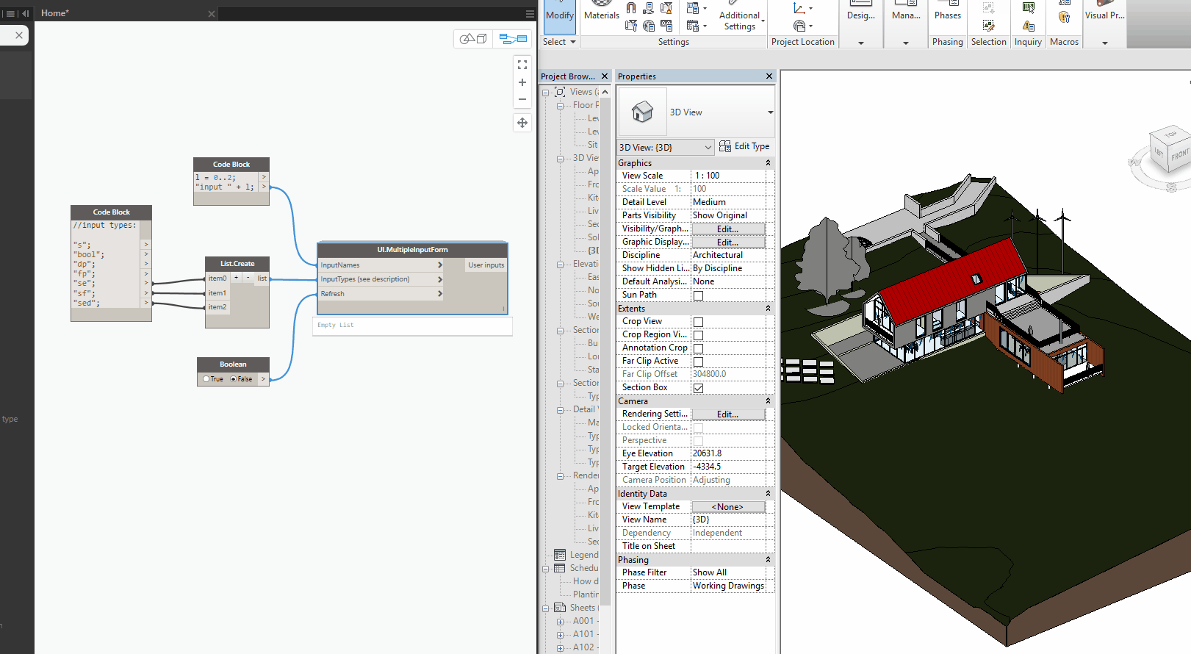Switch to the Home* workspace tab

coord(54,13)
